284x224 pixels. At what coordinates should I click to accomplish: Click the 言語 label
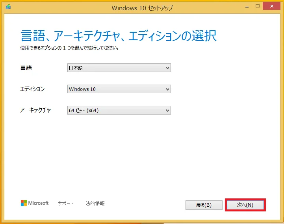pos(26,68)
